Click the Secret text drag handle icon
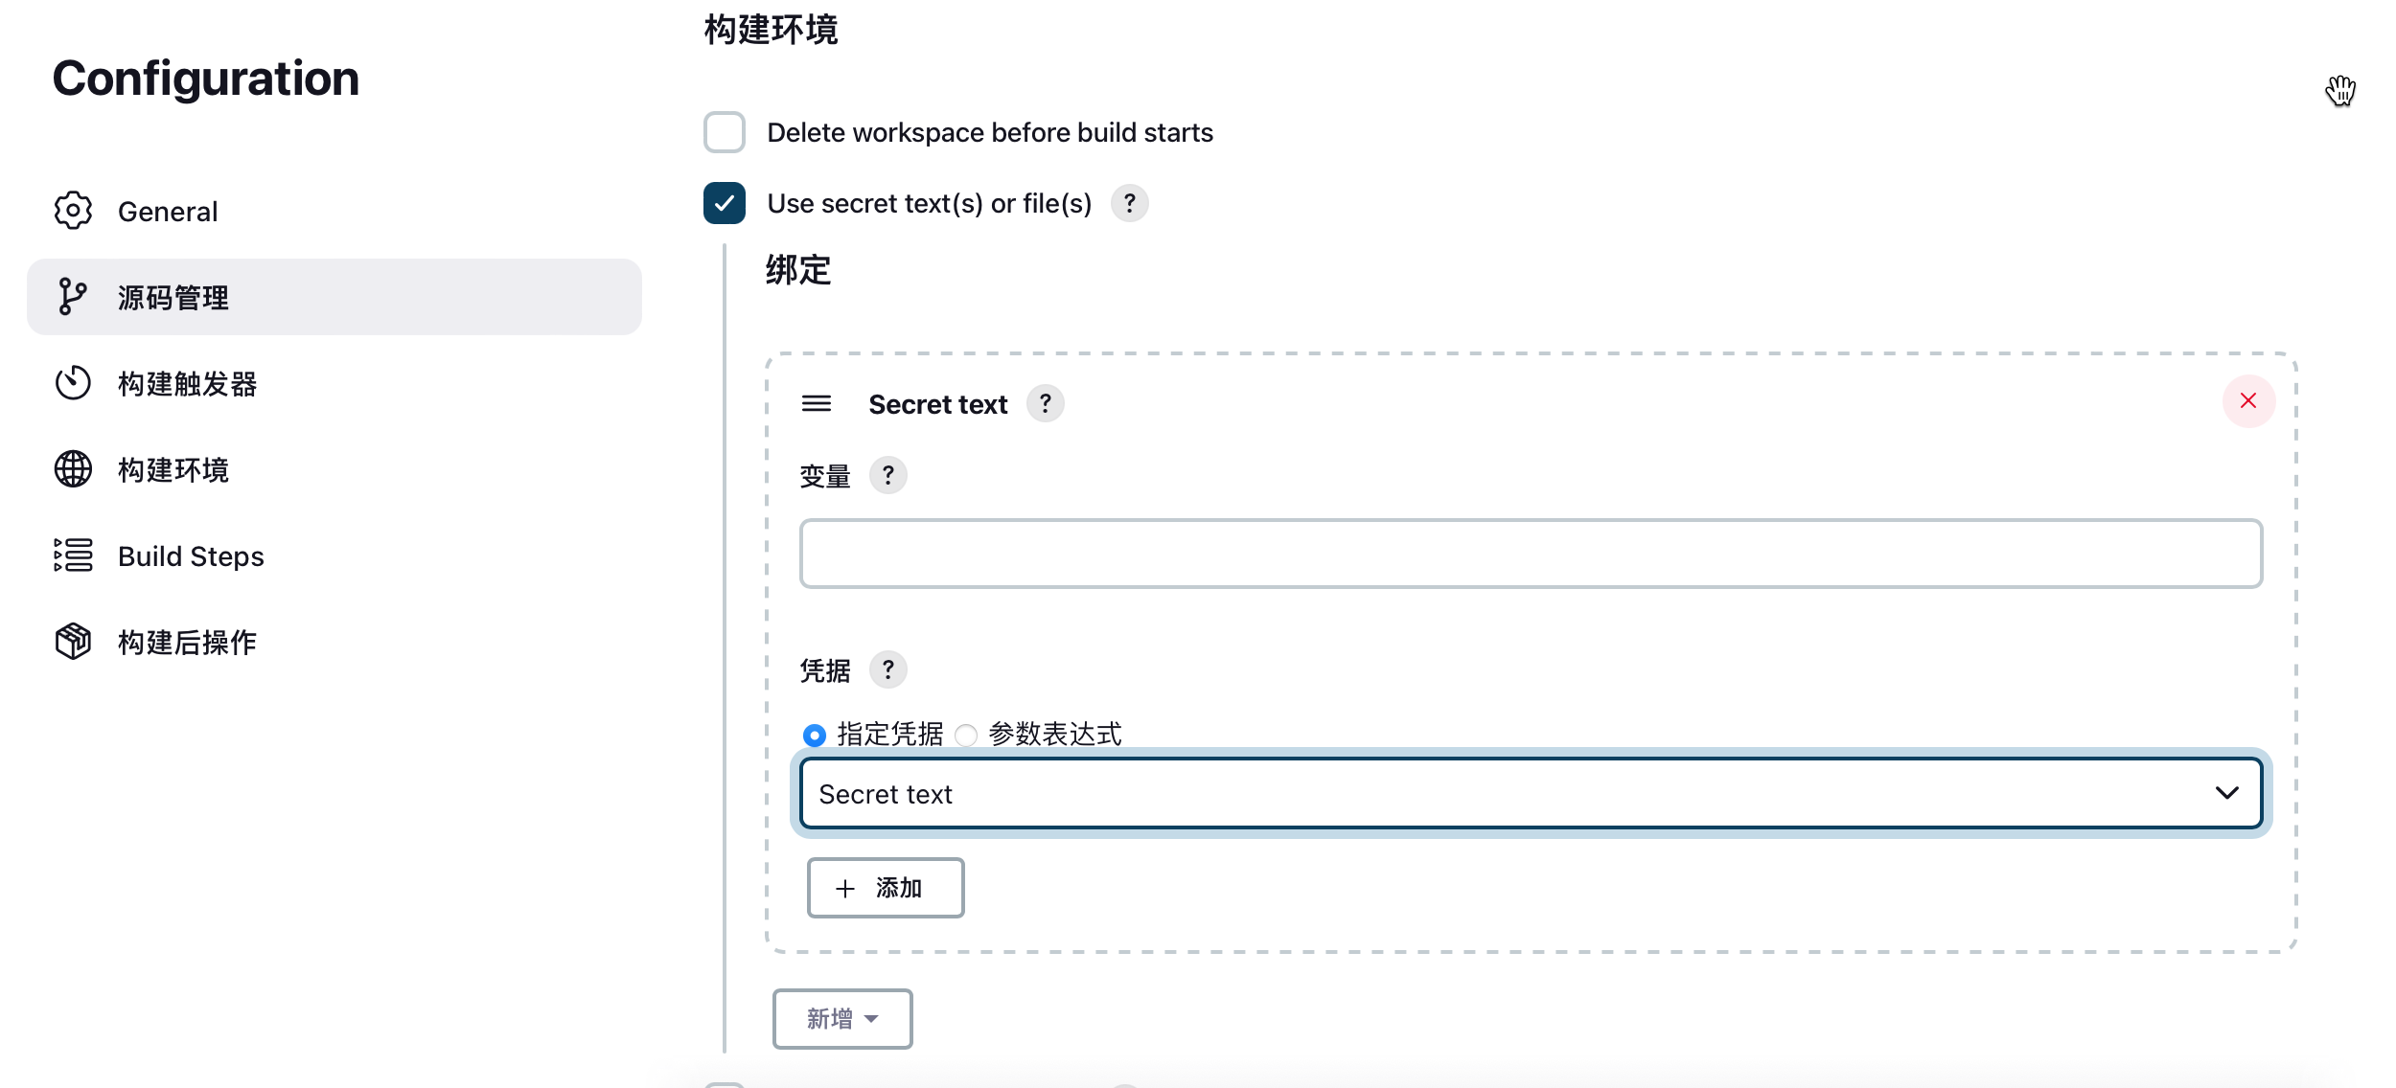Screen dimensions: 2396x1088 click(817, 403)
